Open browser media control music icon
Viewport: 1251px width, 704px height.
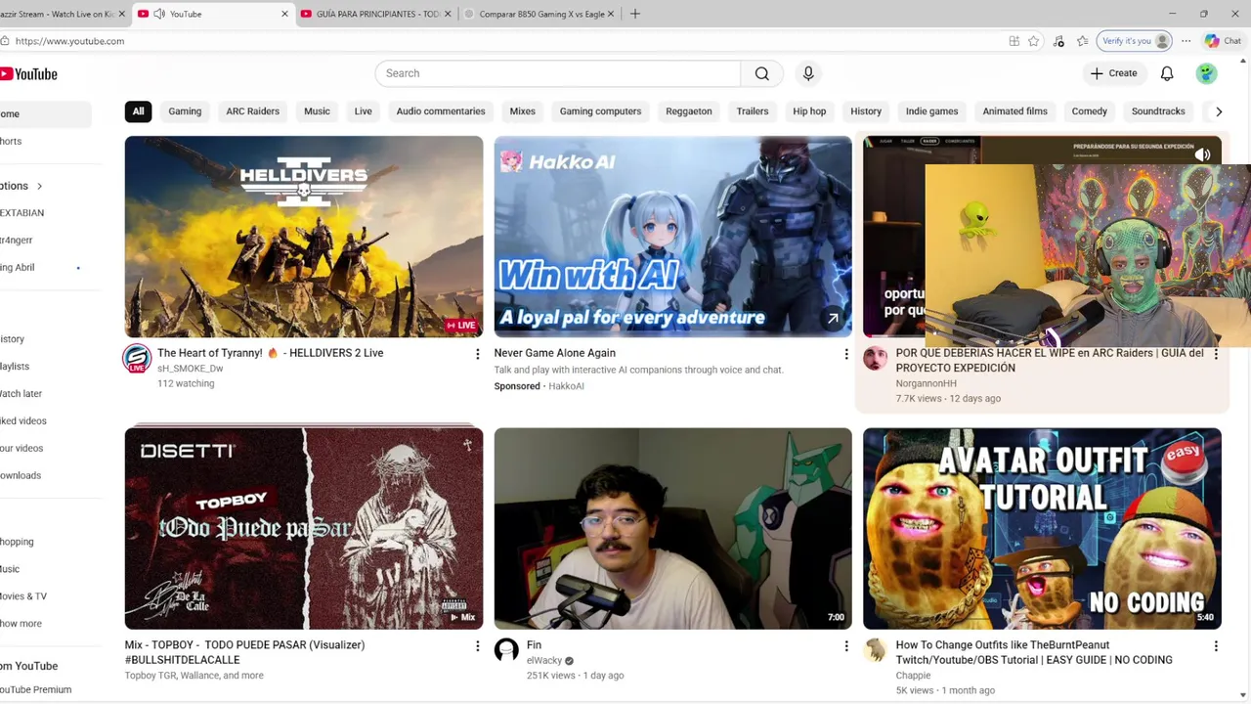tap(1058, 41)
